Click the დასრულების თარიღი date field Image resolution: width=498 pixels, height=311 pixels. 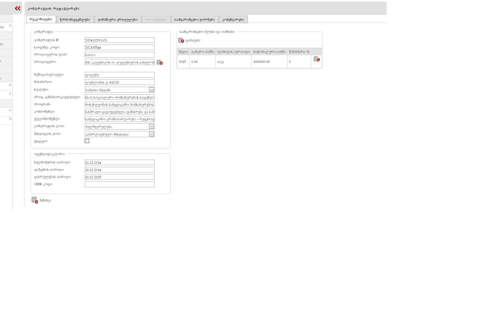point(119,177)
